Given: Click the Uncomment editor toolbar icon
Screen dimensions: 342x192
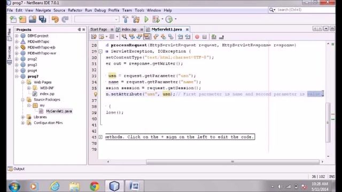Looking at the screenshot, I should [x=221, y=37].
